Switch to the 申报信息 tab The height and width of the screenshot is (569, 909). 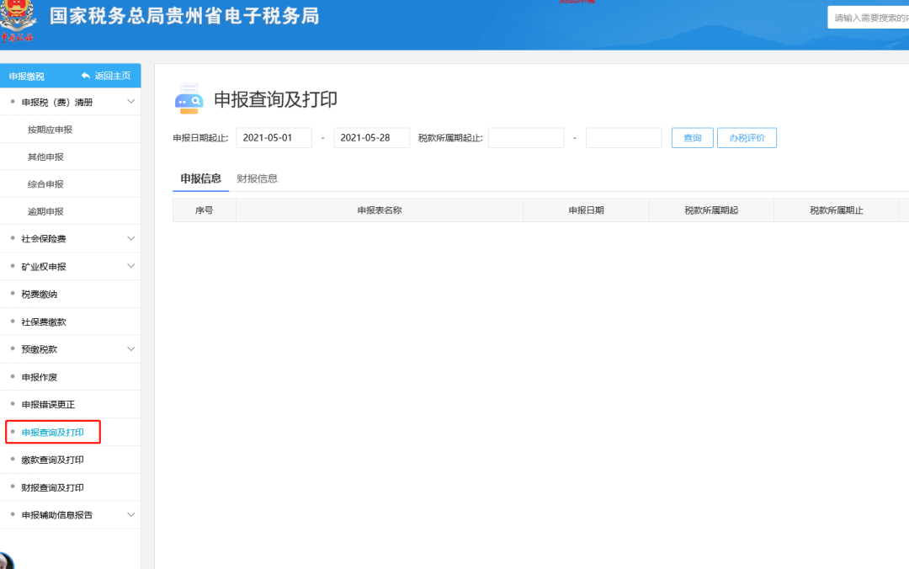[x=200, y=178]
